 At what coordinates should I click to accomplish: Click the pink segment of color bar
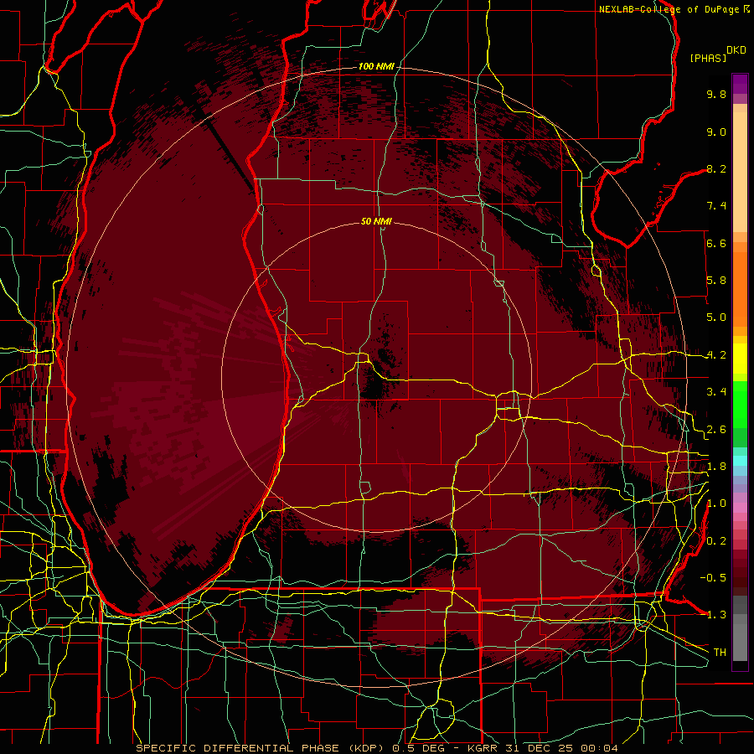pos(740,508)
